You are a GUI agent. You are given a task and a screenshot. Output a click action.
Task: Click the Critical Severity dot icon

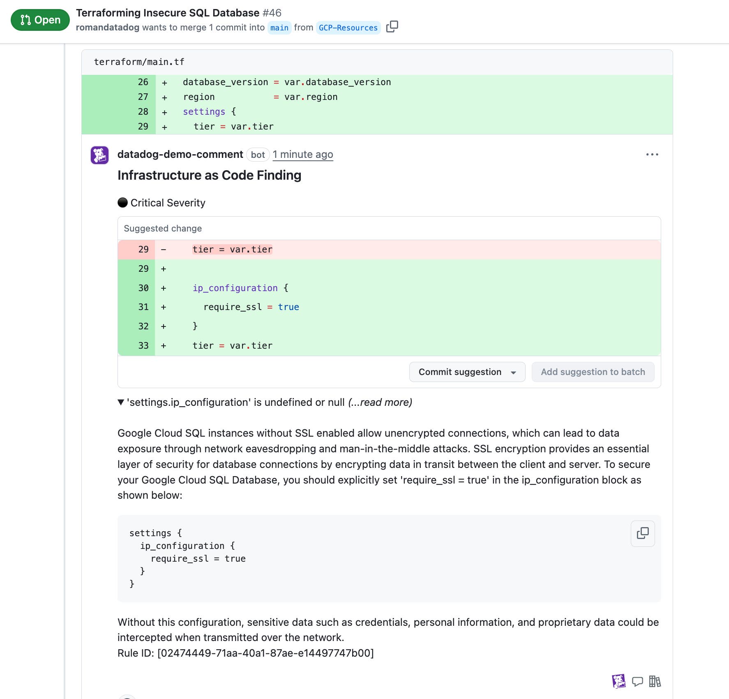[122, 202]
